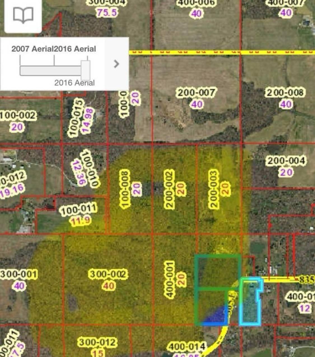Screen dimensions: 315x357
Task: Select parcel 300-001 label
Action: tap(18, 274)
